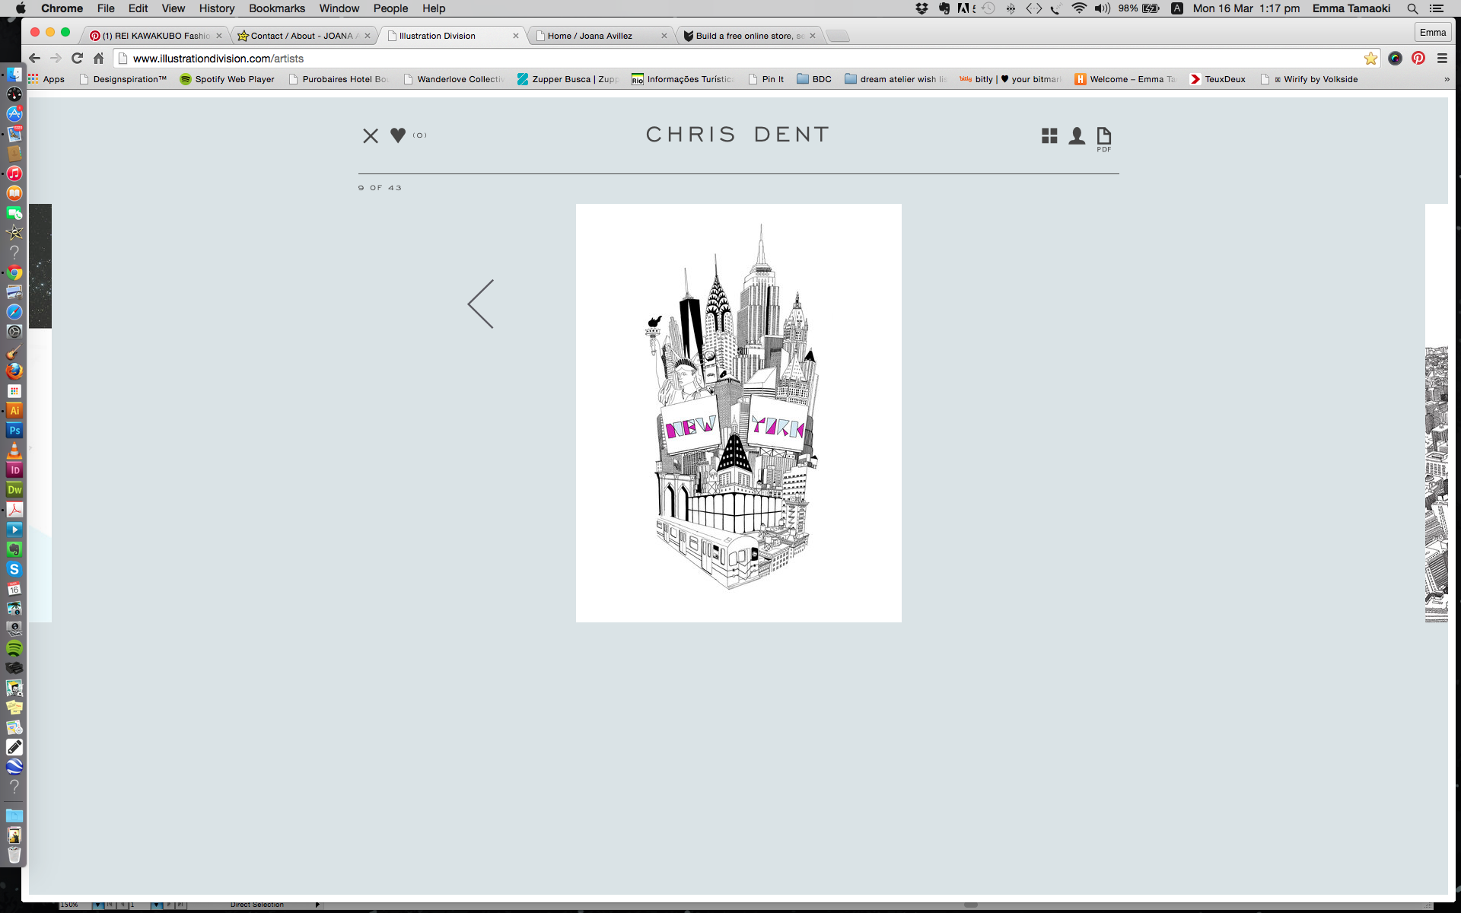Open the Emma profile button
Viewport: 1461px width, 913px height.
tap(1433, 32)
